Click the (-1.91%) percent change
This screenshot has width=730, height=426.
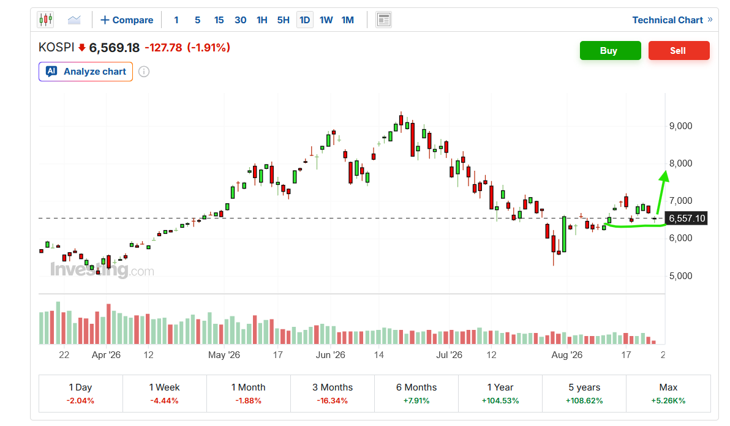[x=209, y=48]
